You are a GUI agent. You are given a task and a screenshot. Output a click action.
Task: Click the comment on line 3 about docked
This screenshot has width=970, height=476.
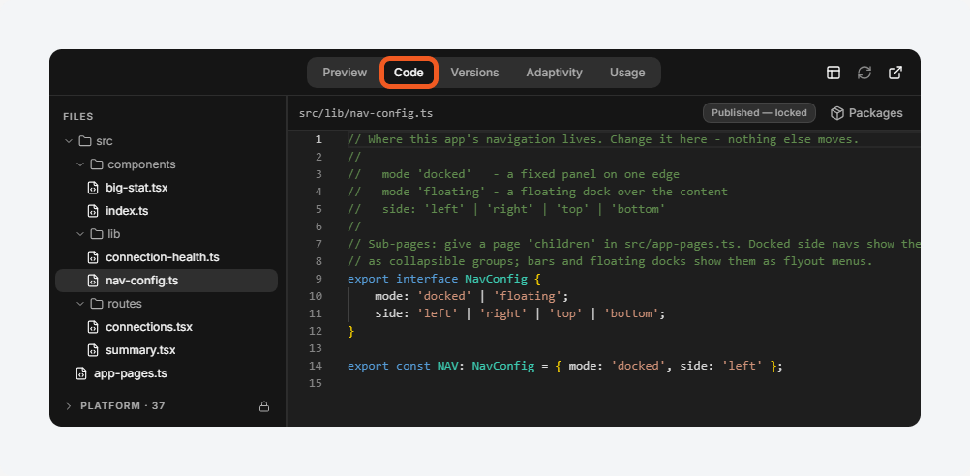[x=513, y=174]
